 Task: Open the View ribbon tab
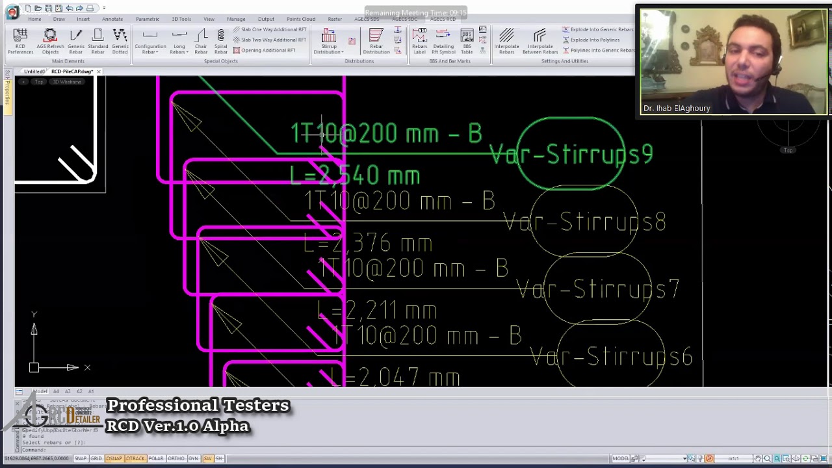[209, 19]
